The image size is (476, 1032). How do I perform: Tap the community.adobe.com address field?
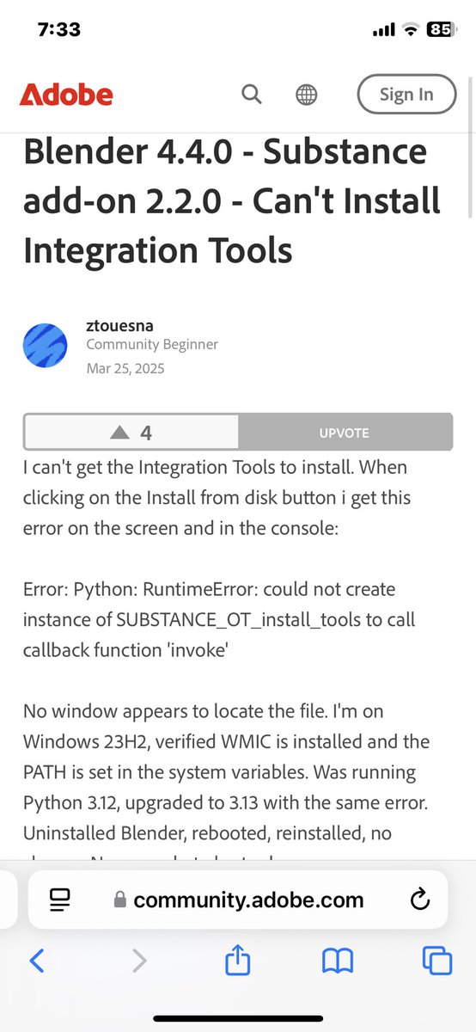pyautogui.click(x=238, y=900)
